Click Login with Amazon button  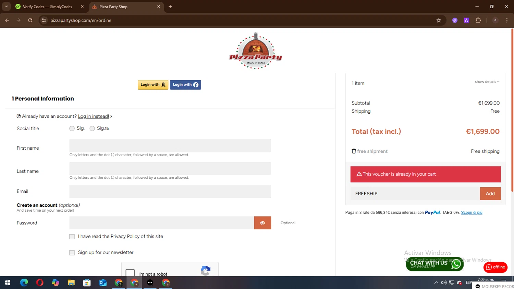(x=153, y=85)
